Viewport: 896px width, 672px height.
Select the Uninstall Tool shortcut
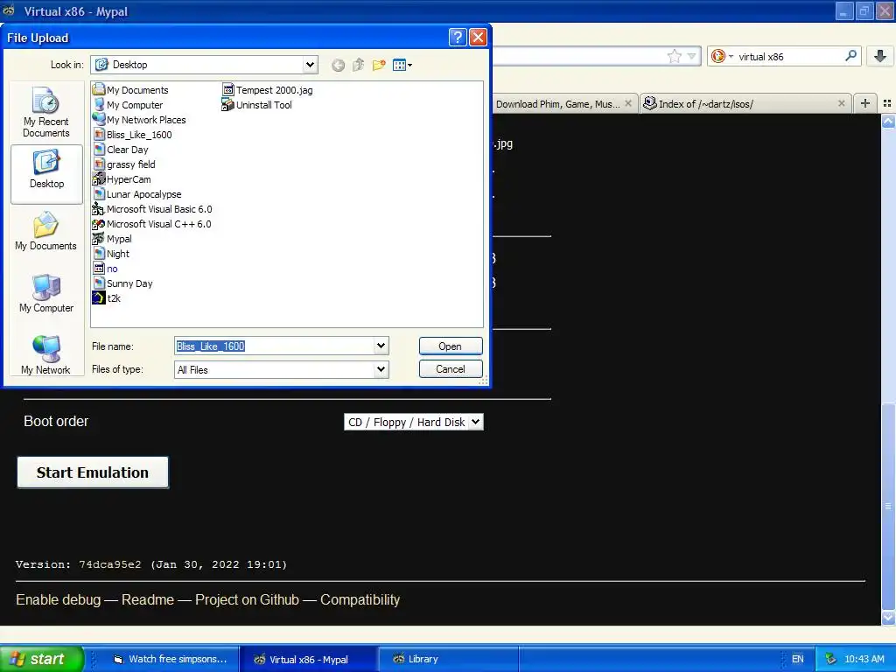point(257,105)
